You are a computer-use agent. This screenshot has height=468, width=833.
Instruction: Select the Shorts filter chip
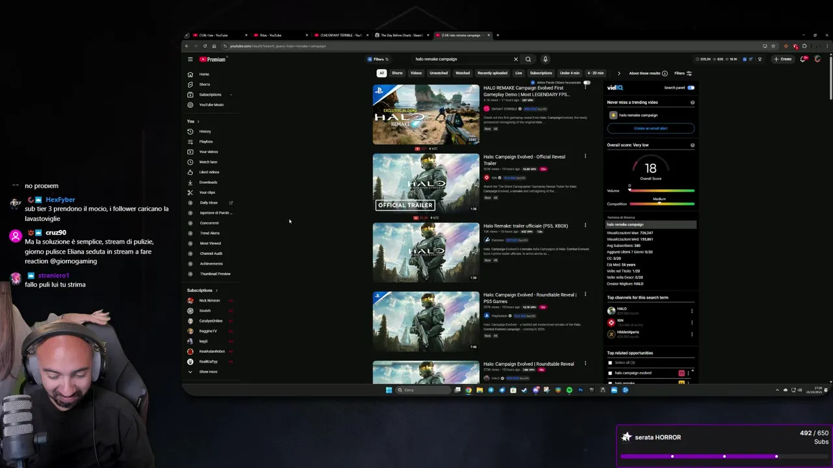pos(397,73)
